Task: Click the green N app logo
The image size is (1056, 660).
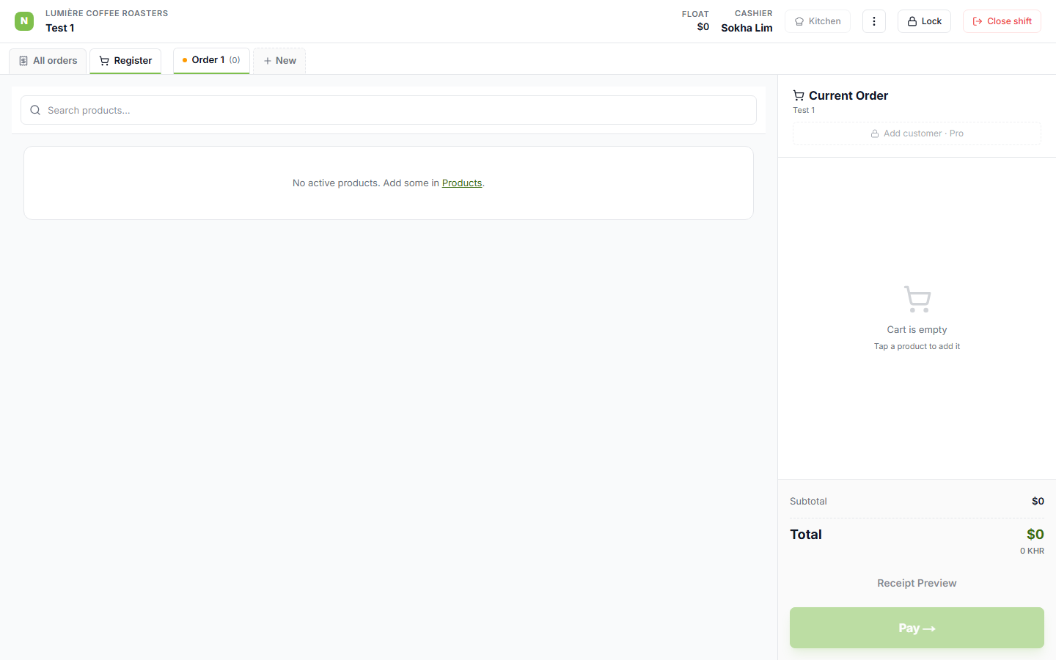Action: tap(24, 21)
